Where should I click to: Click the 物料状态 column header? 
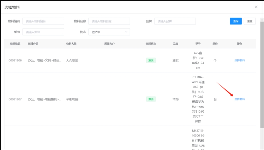pos(151,44)
